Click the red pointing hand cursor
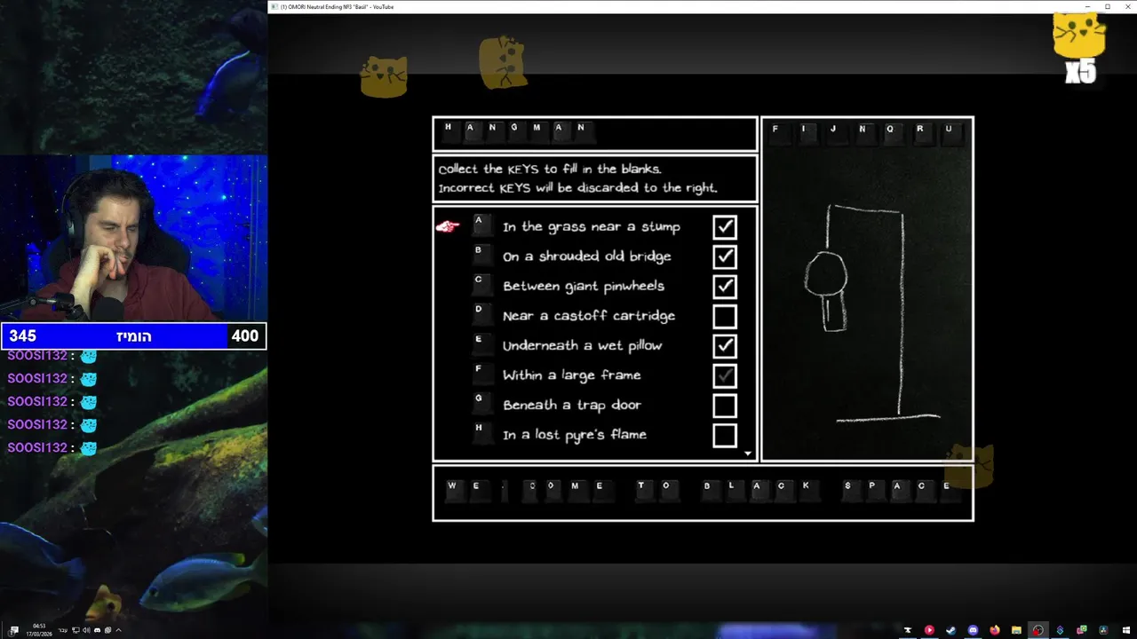The height and width of the screenshot is (639, 1137). point(448,226)
